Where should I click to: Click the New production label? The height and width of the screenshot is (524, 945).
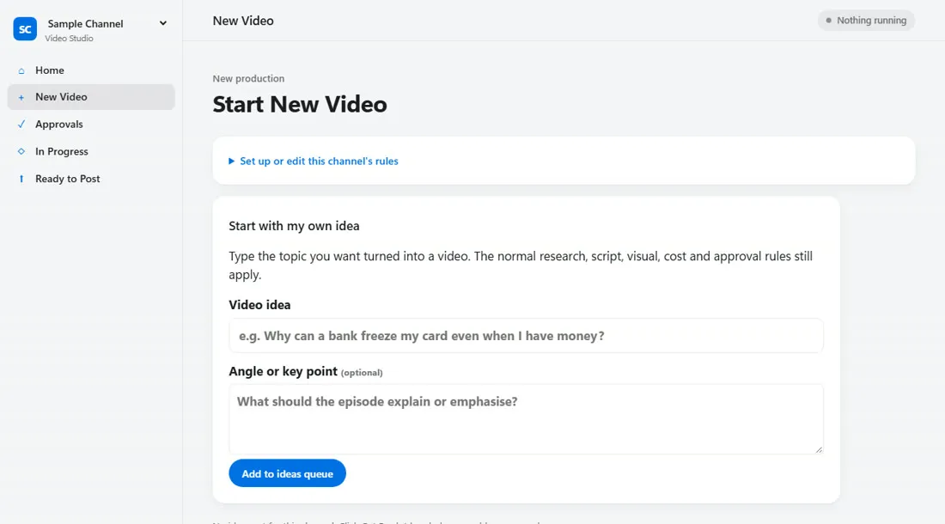(x=248, y=78)
